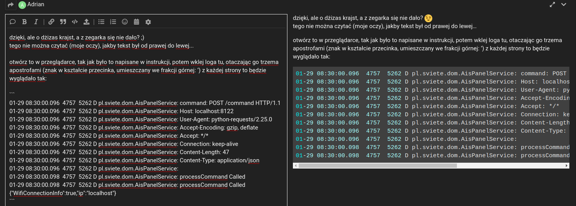Insert a bulleted list
This screenshot has height=206, width=576.
[102, 22]
